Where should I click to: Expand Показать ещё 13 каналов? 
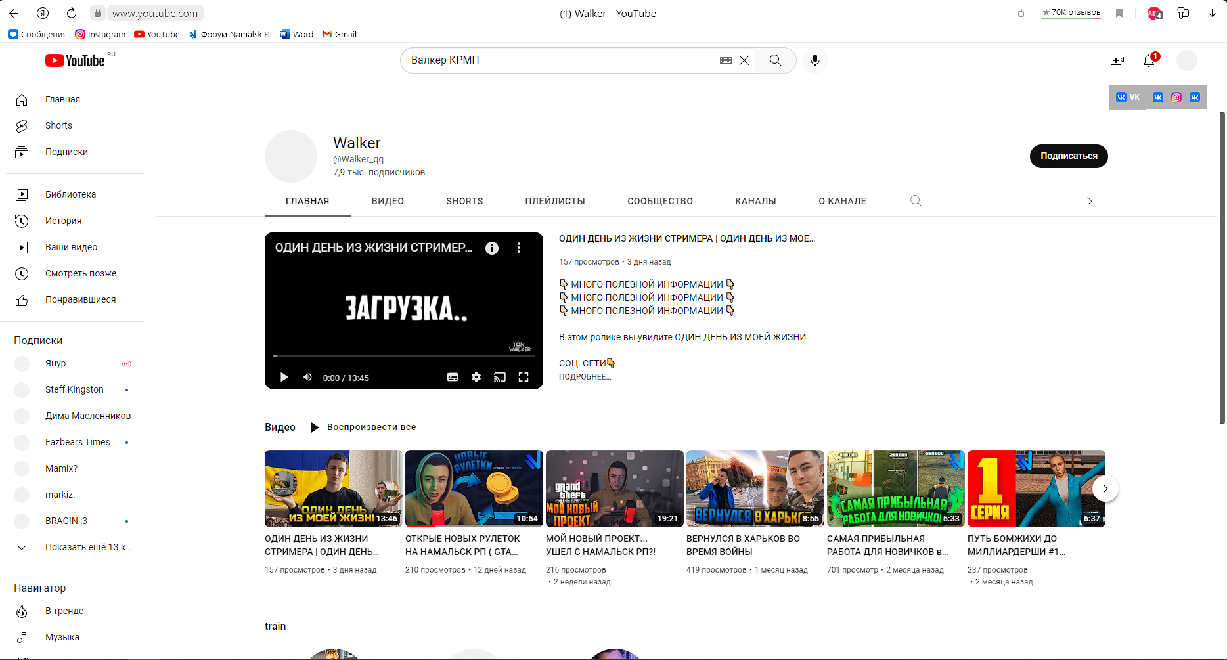[x=76, y=547]
